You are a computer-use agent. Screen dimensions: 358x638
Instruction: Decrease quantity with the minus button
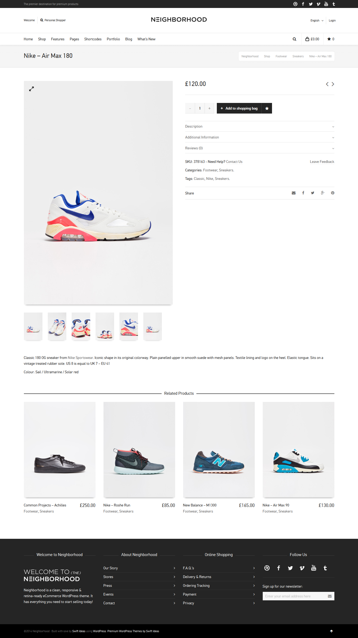click(x=190, y=108)
